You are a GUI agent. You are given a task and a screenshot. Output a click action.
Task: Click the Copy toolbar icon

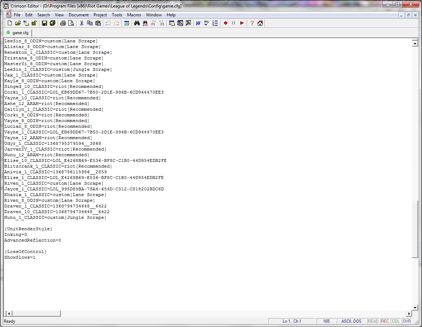click(90, 23)
